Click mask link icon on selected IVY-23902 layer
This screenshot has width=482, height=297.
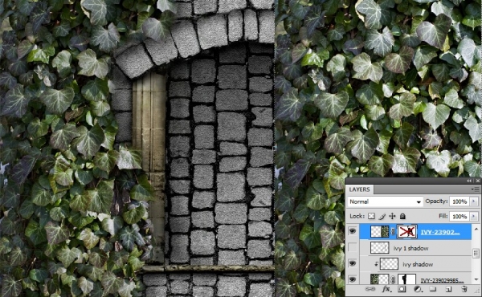pos(393,232)
